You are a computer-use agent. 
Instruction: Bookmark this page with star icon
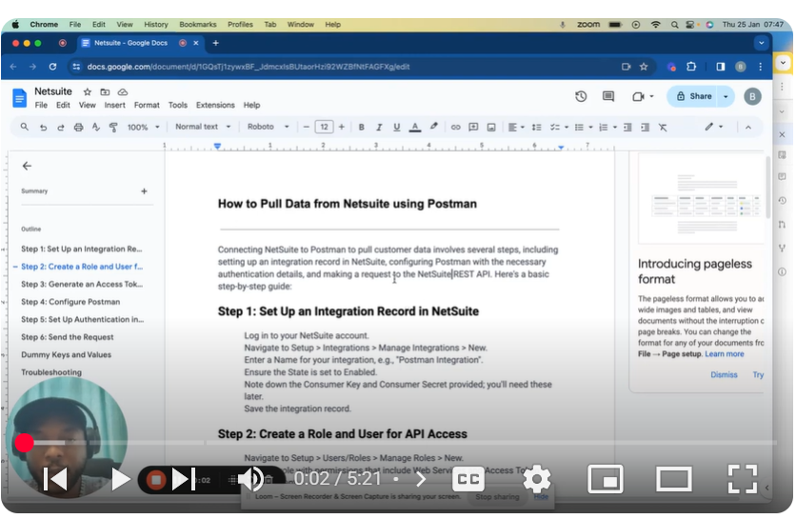click(644, 67)
